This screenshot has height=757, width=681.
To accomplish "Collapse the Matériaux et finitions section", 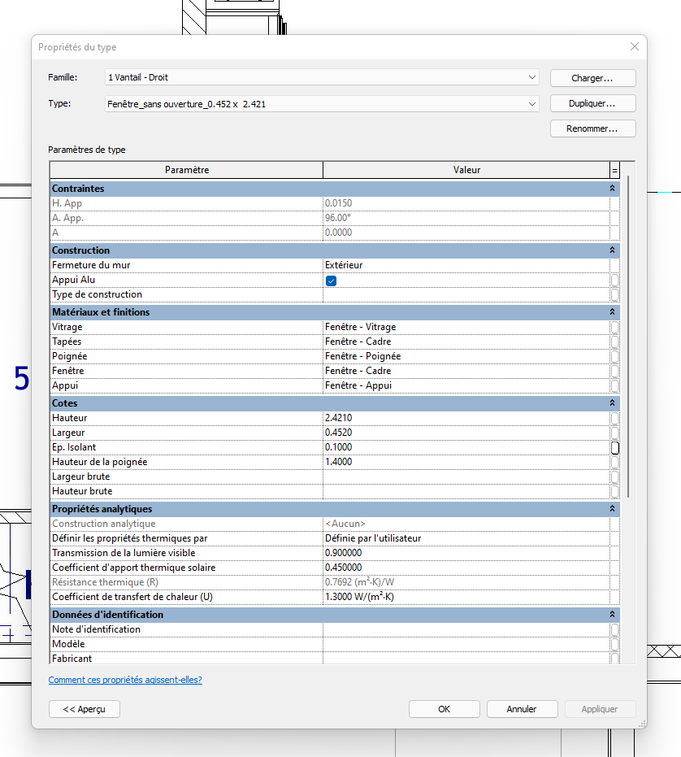I will click(614, 312).
